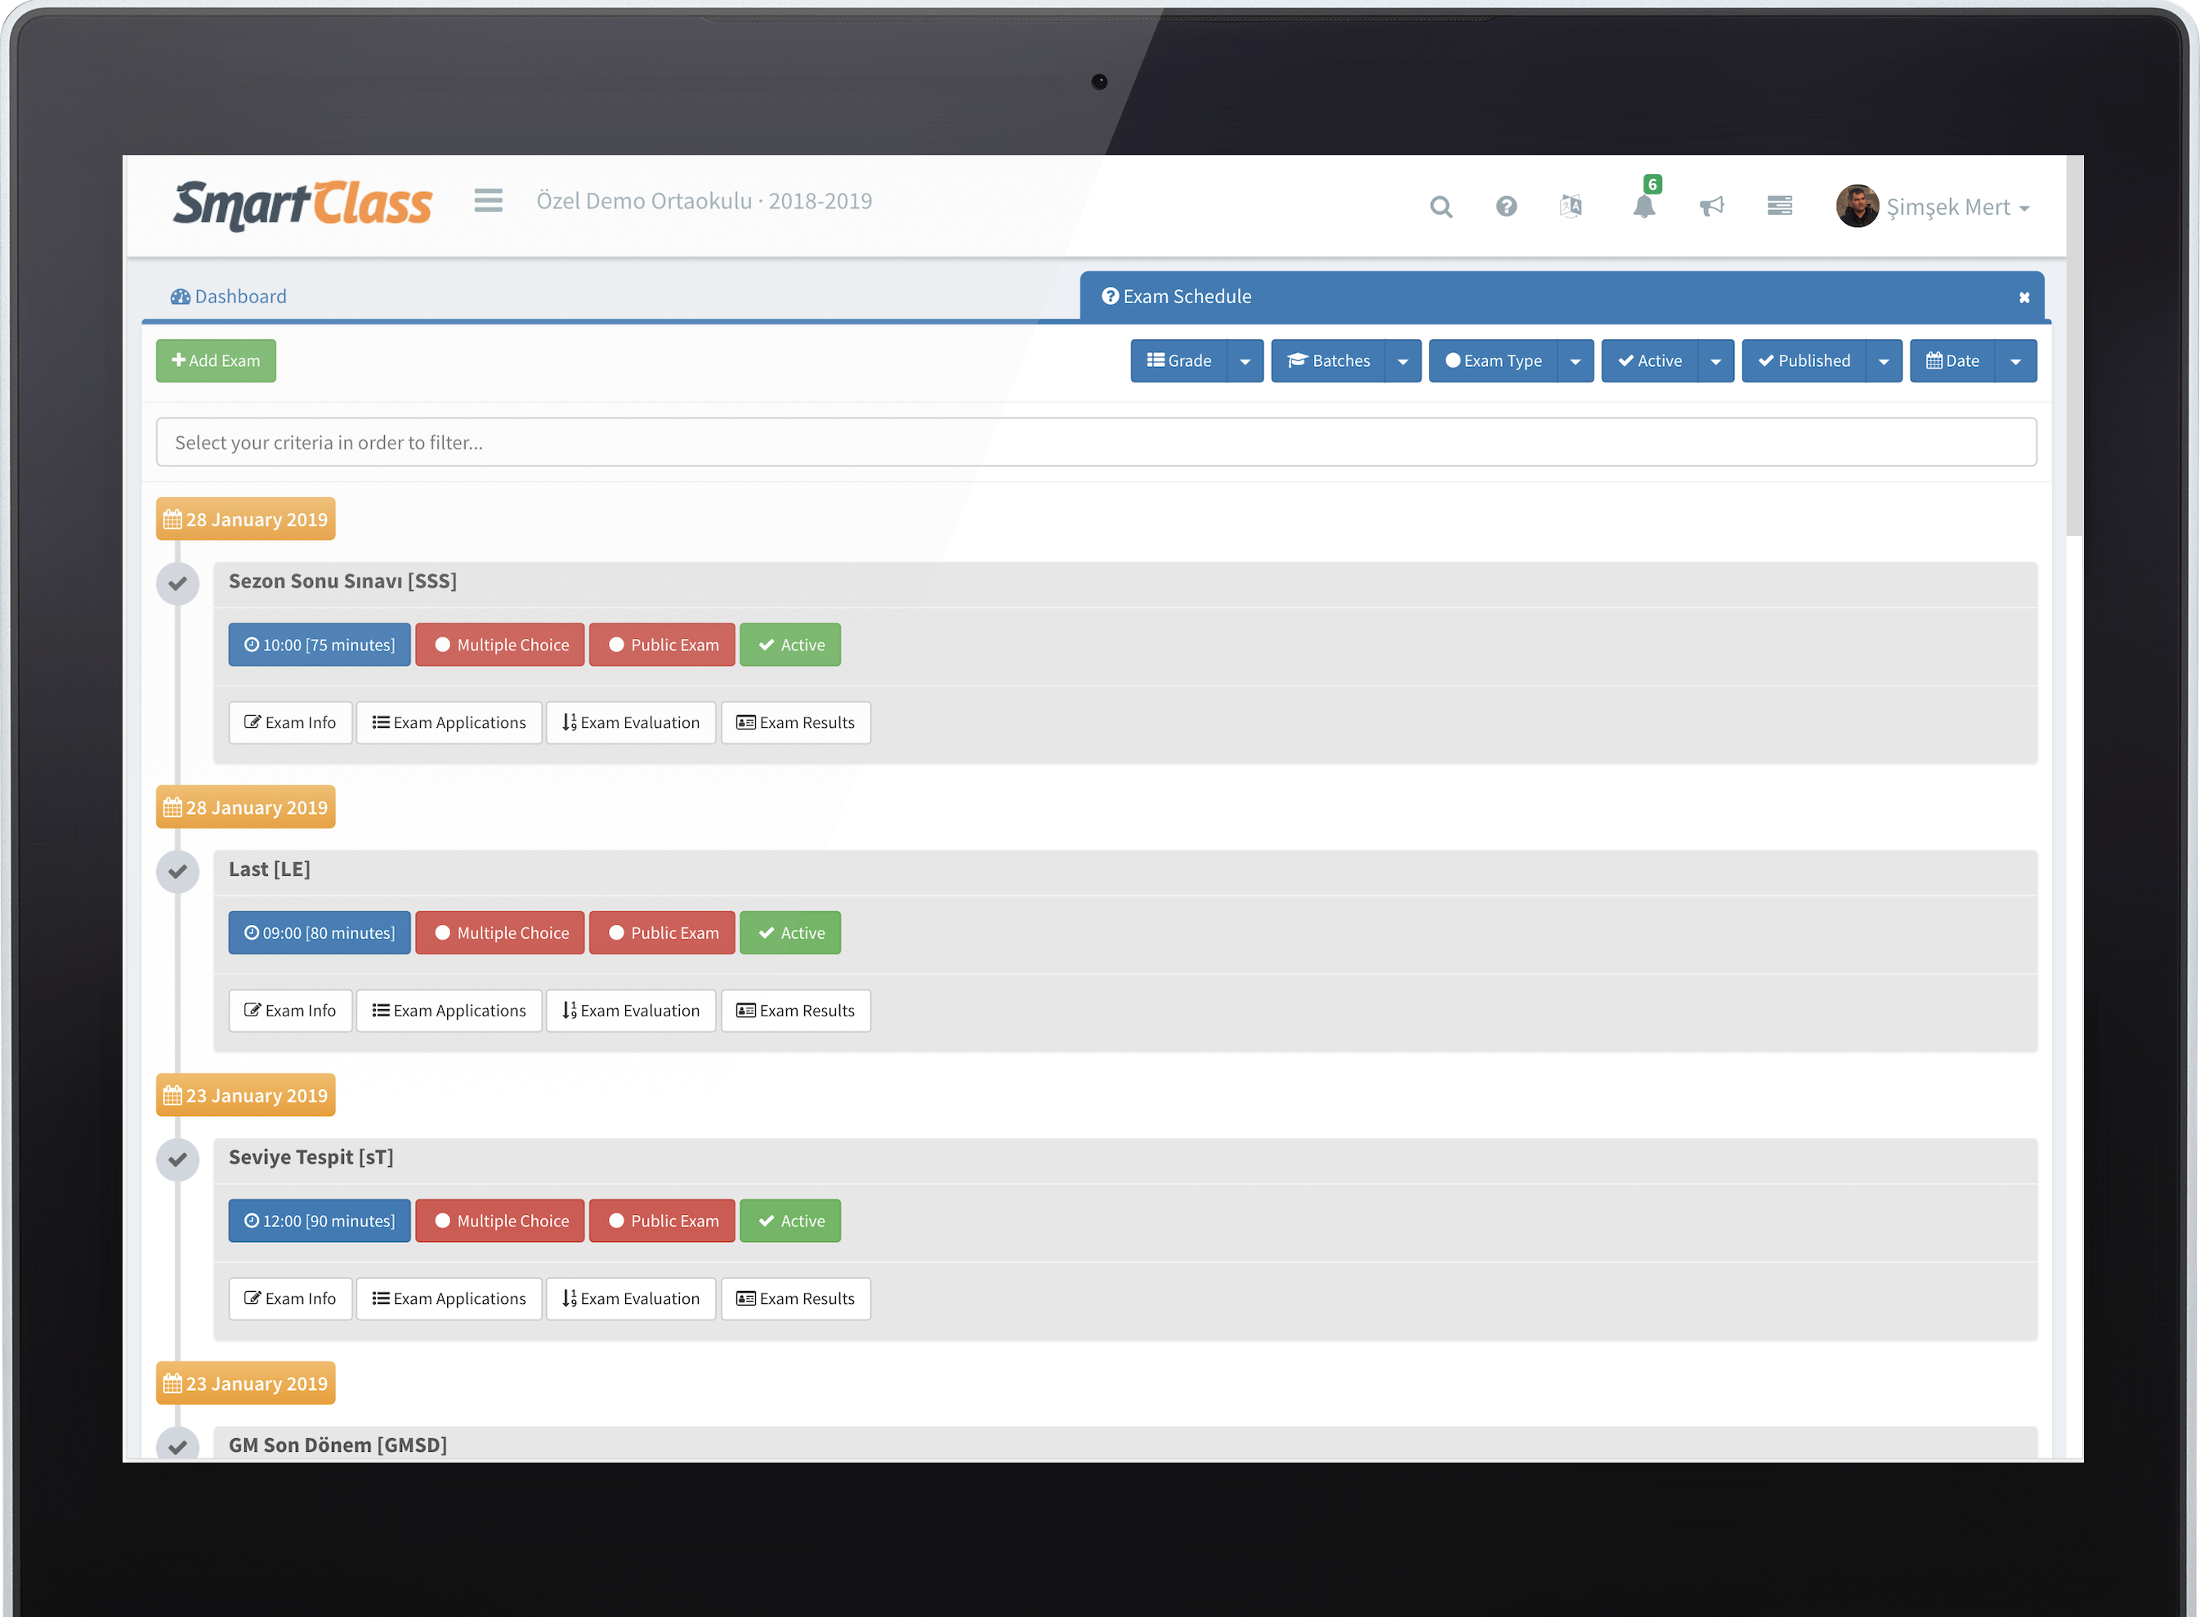Open Exam Info for Seviye Tespit
Image resolution: width=2200 pixels, height=1617 pixels.
[290, 1299]
